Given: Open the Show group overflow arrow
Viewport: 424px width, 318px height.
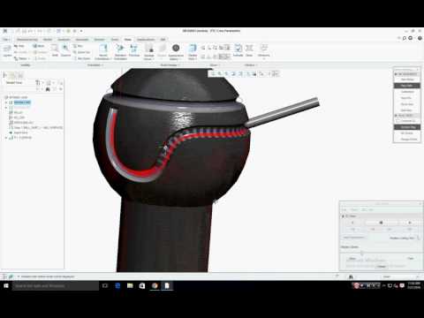Looking at the screenshot, I should click(219, 65).
